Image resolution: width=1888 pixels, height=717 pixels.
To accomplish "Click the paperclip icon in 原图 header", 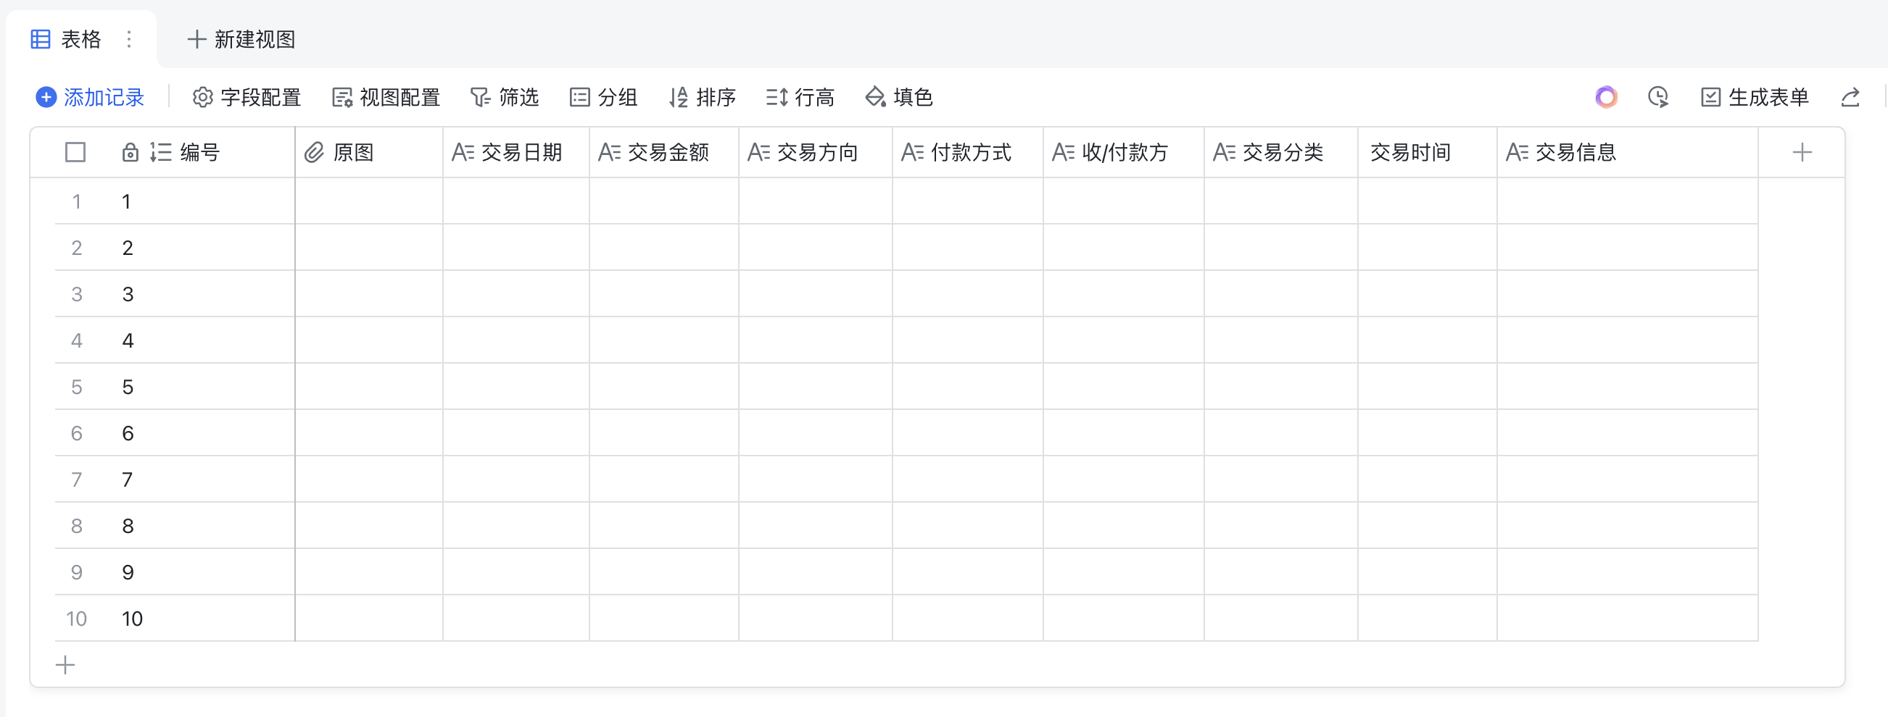I will [315, 152].
